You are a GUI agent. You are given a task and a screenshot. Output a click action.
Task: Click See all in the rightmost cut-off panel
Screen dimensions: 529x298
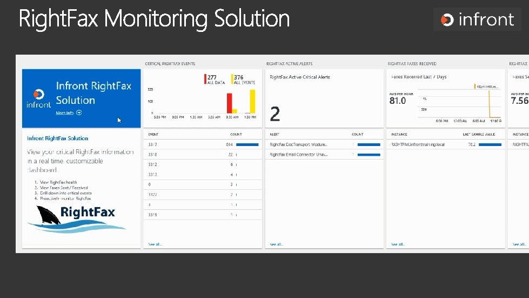point(519,244)
